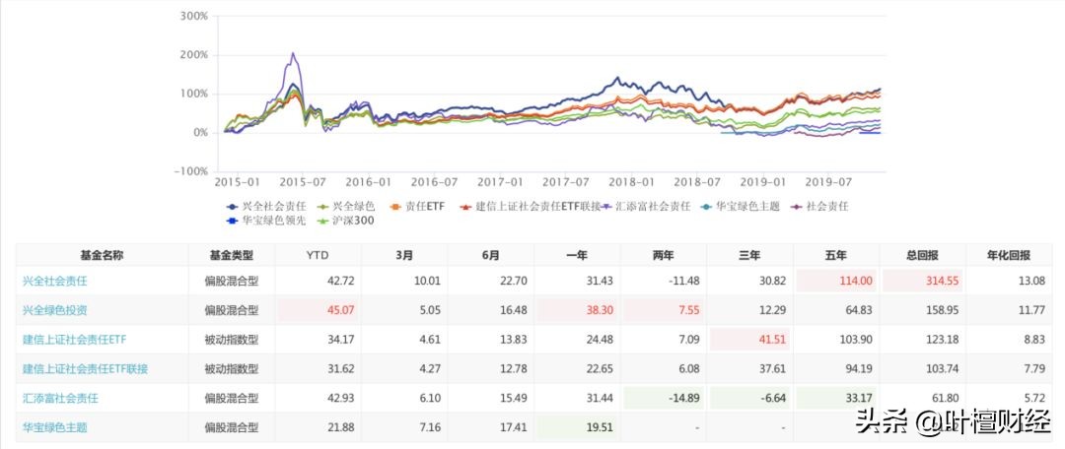This screenshot has height=449, width=1065.
Task: Open 汇添富社会责任 fund link in table
Action: (x=61, y=398)
